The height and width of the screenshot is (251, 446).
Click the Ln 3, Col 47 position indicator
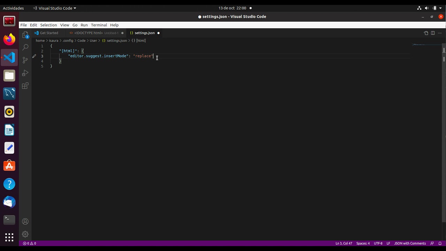tap(344, 243)
